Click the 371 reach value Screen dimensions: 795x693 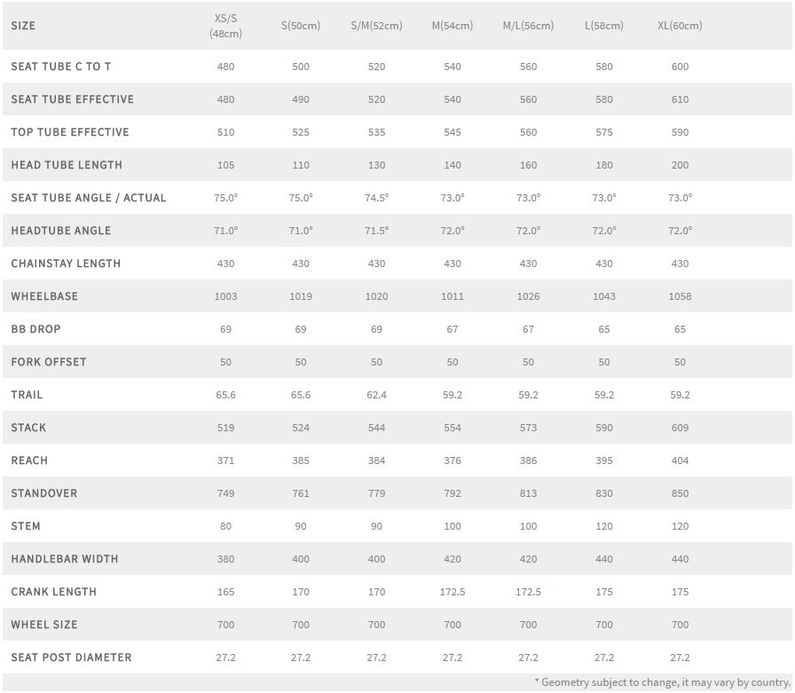pyautogui.click(x=225, y=461)
